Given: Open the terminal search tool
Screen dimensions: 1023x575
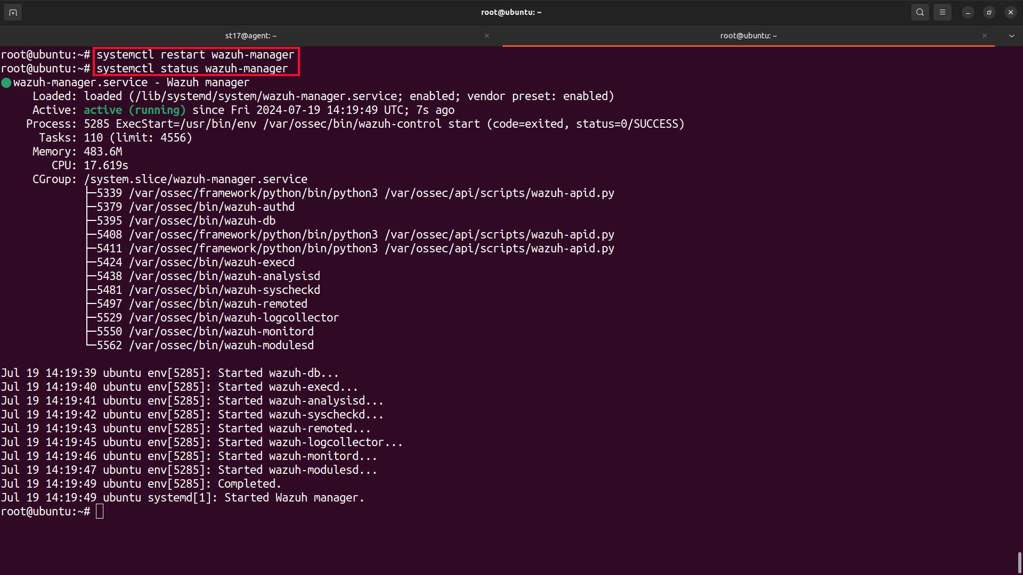Looking at the screenshot, I should coord(920,12).
